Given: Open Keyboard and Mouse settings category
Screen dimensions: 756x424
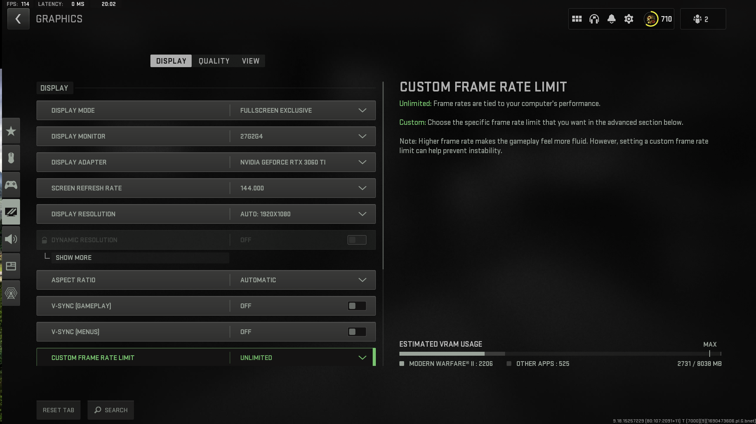Looking at the screenshot, I should (11, 158).
